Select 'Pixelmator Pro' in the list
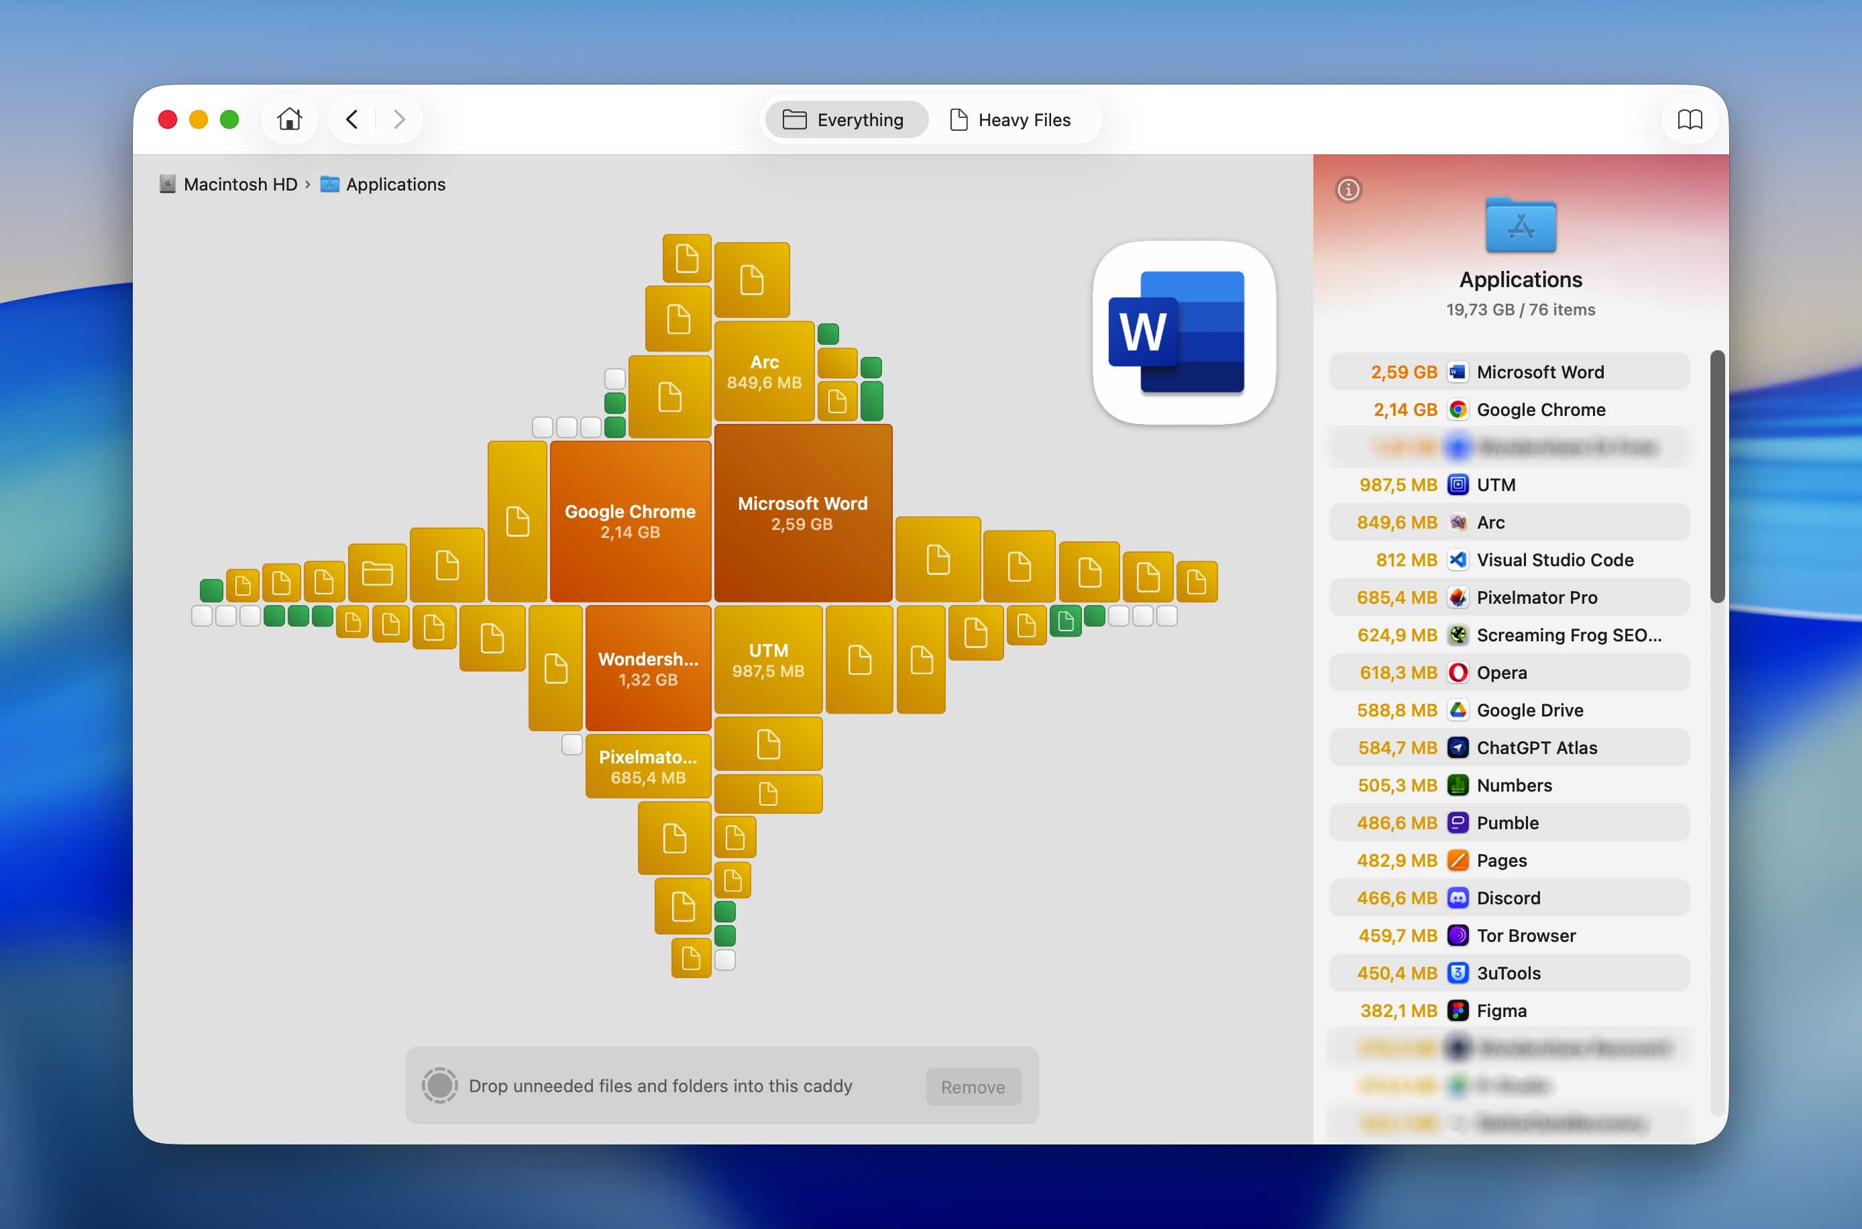1862x1229 pixels. click(1509, 597)
